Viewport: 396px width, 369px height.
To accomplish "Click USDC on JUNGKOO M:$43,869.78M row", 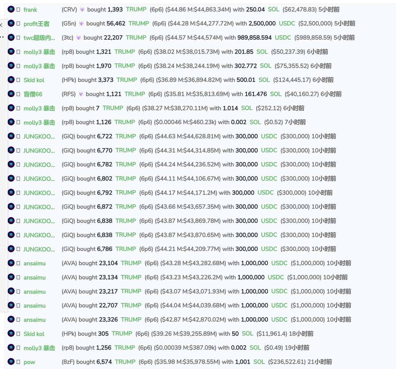I will tap(269, 221).
